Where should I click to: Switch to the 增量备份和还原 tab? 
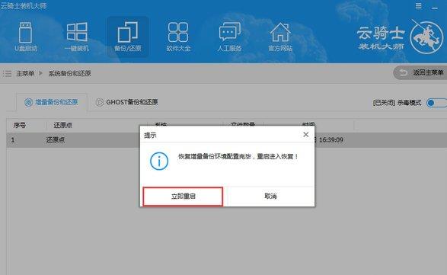[x=51, y=102]
